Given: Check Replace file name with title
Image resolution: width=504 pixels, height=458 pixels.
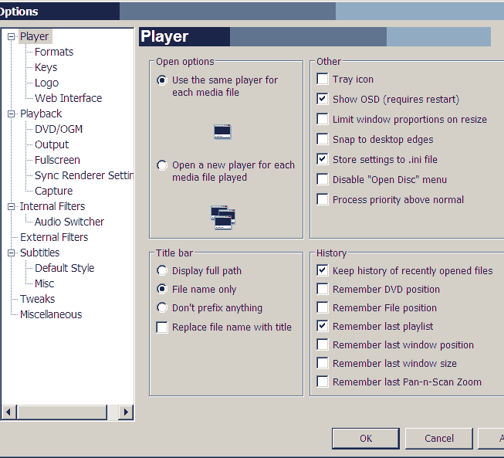Looking at the screenshot, I should click(162, 327).
